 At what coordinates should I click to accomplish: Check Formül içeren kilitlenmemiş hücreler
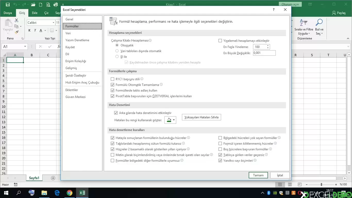[x=220, y=144]
